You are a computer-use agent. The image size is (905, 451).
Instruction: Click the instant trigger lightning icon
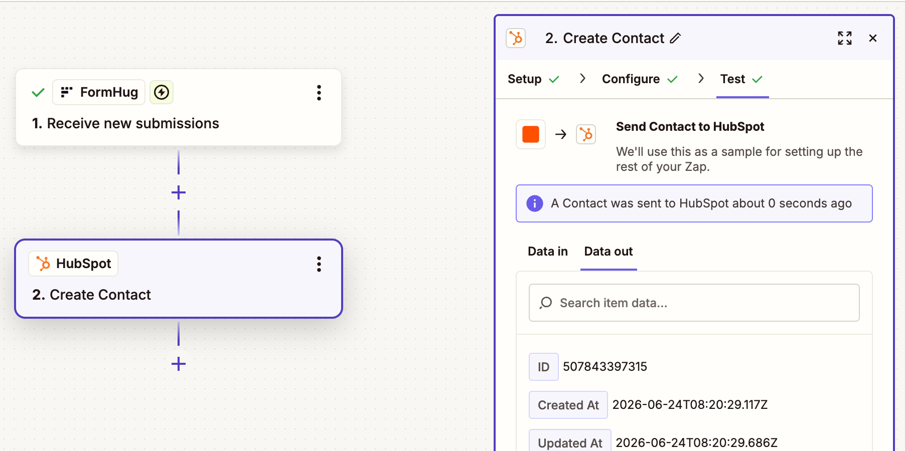pyautogui.click(x=162, y=92)
